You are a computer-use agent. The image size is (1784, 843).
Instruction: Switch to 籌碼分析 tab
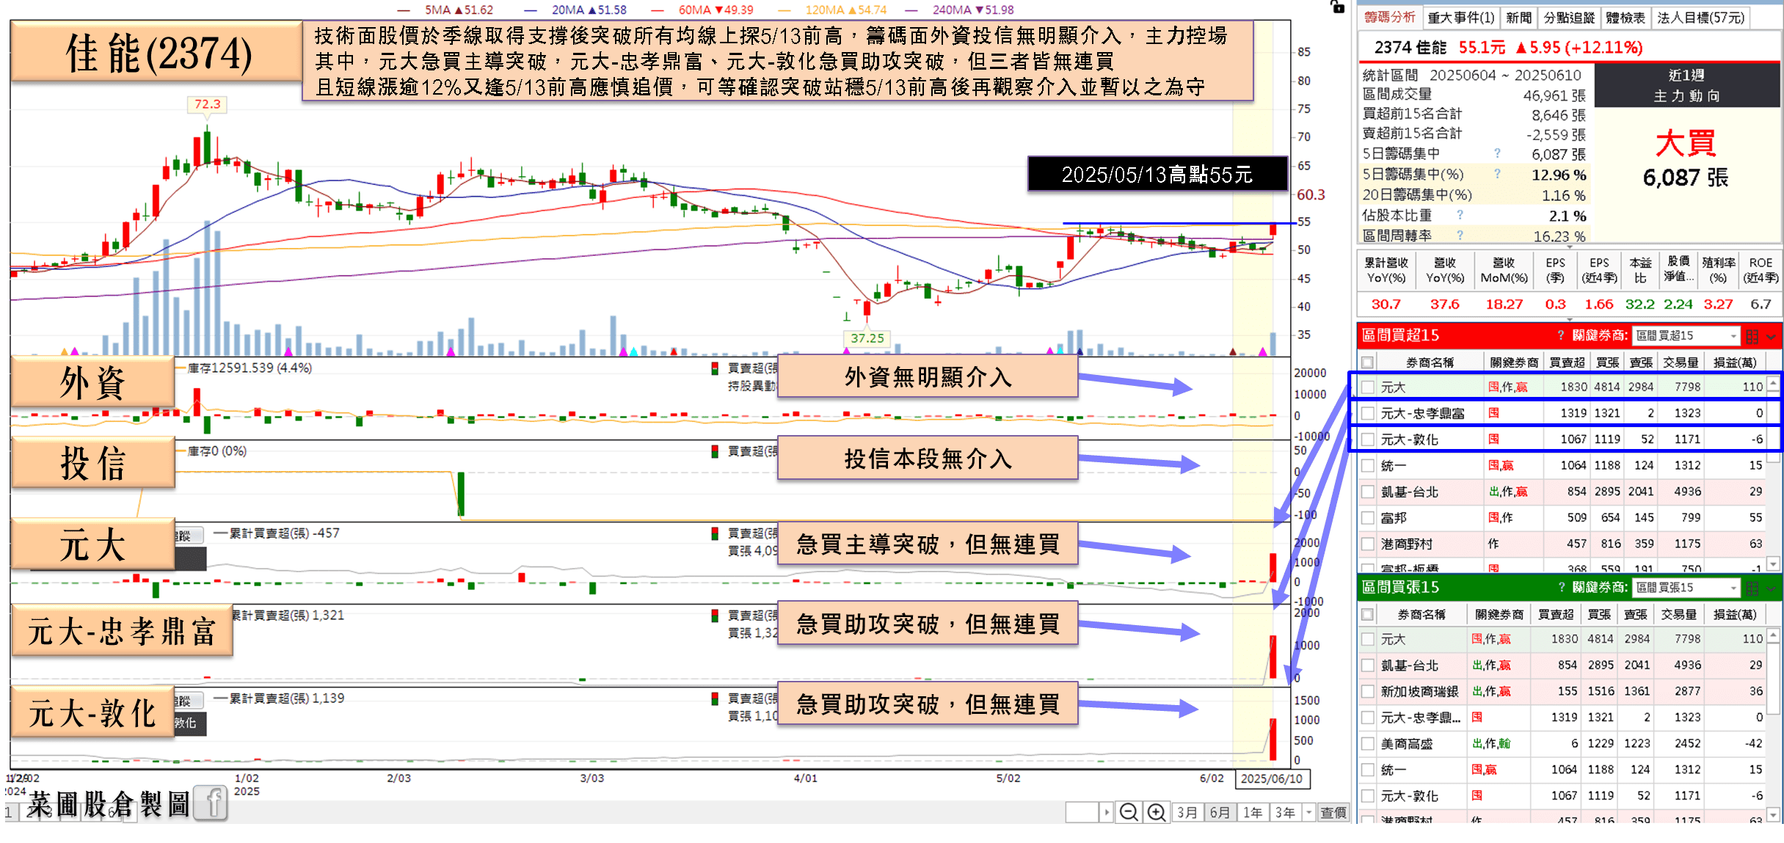click(1390, 17)
